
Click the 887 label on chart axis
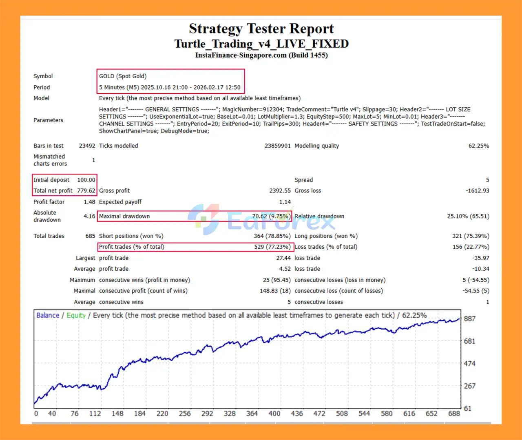470,318
